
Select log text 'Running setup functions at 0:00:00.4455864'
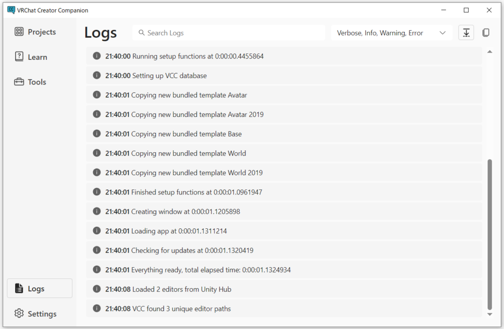198,56
